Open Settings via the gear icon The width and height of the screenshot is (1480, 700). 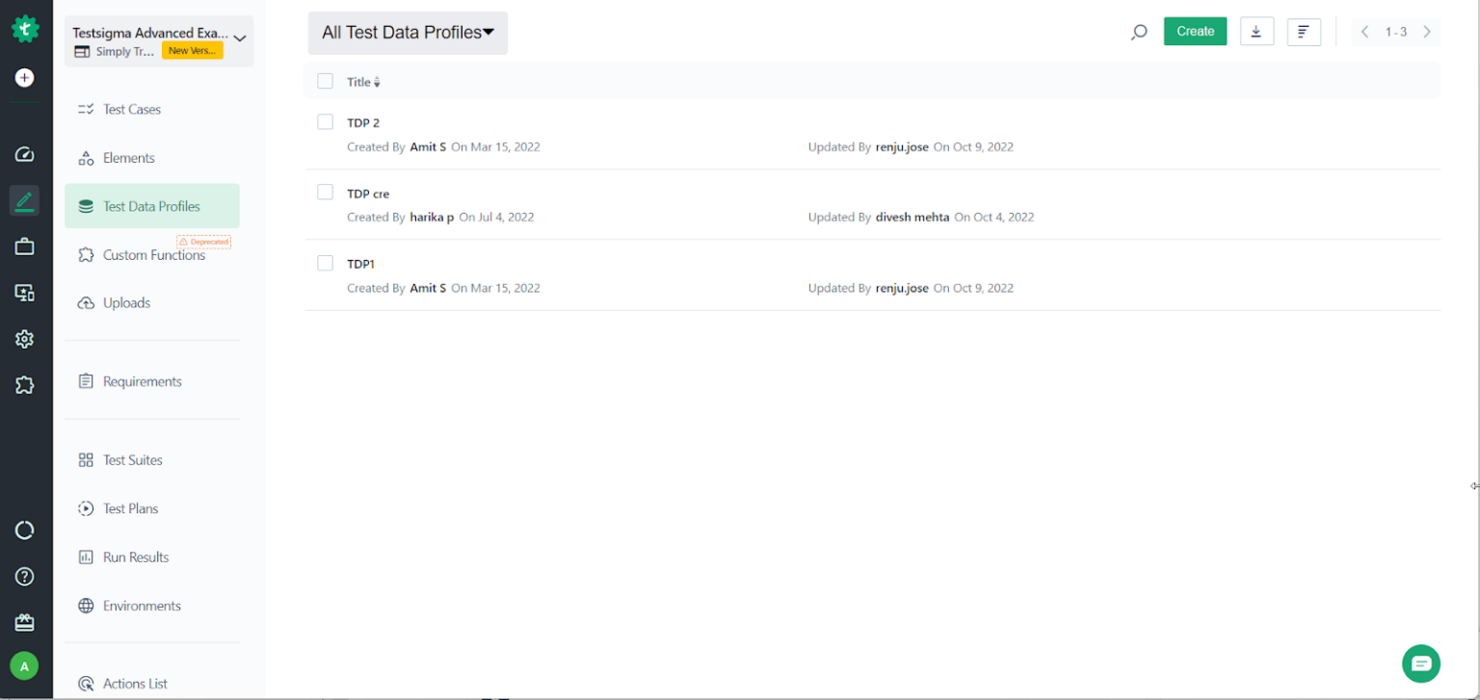pos(23,338)
